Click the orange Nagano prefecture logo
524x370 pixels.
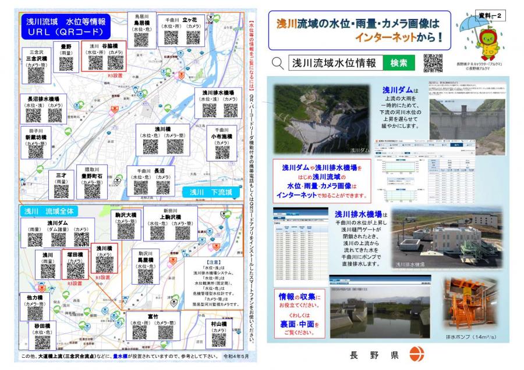tap(417, 354)
